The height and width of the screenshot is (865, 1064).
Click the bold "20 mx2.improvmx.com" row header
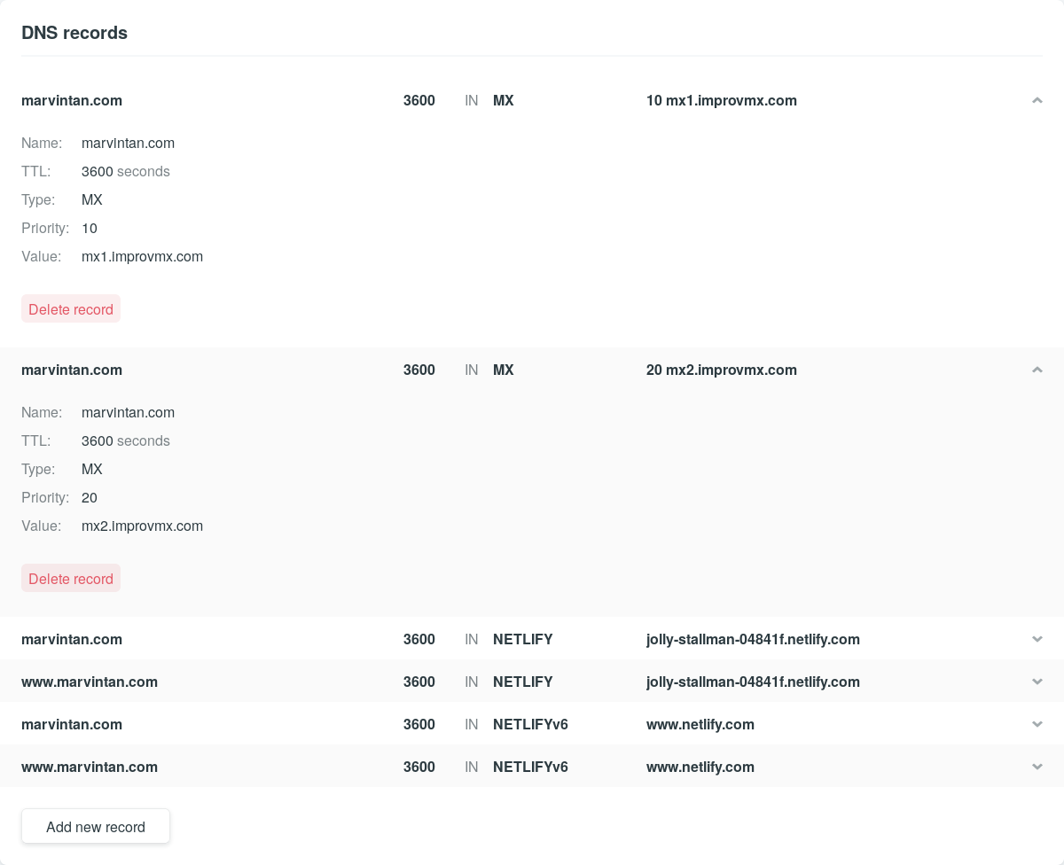click(x=722, y=370)
